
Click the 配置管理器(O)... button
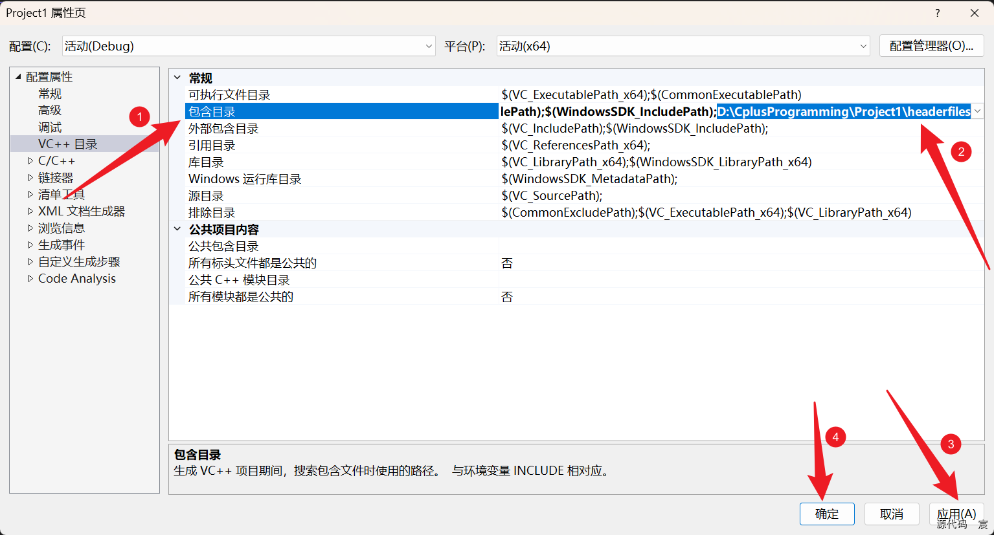931,46
